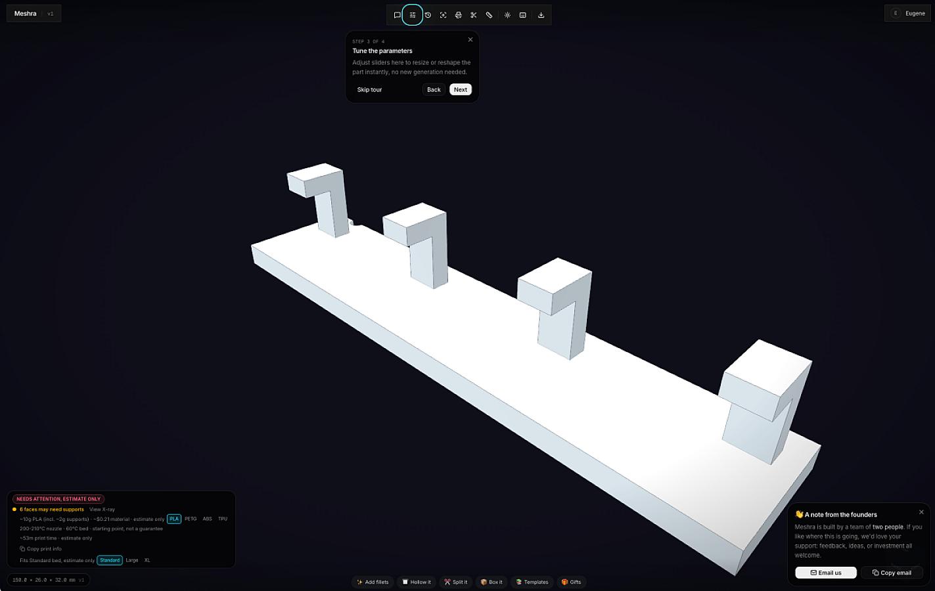935x591 pixels.
Task: Close the founders note card
Action: pos(921,512)
